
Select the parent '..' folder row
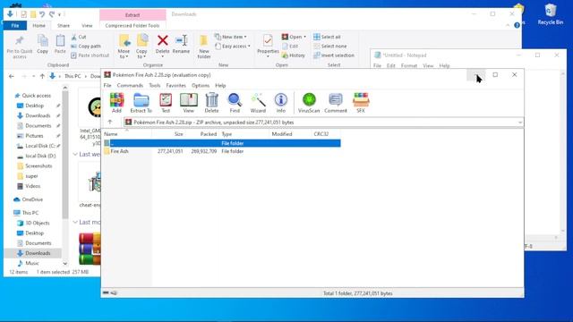click(x=222, y=143)
